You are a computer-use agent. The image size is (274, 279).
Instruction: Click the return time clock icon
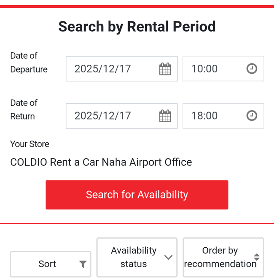pos(252,116)
